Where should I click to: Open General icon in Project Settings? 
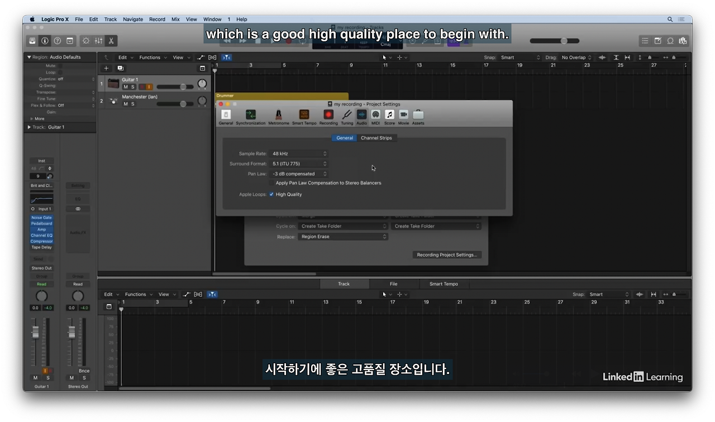coord(226,117)
